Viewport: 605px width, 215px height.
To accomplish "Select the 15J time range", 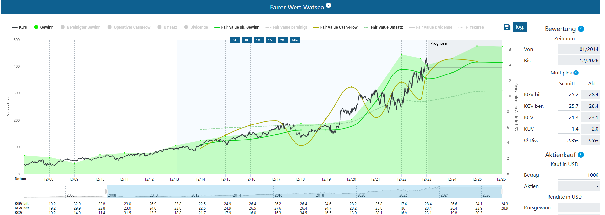I will point(271,40).
